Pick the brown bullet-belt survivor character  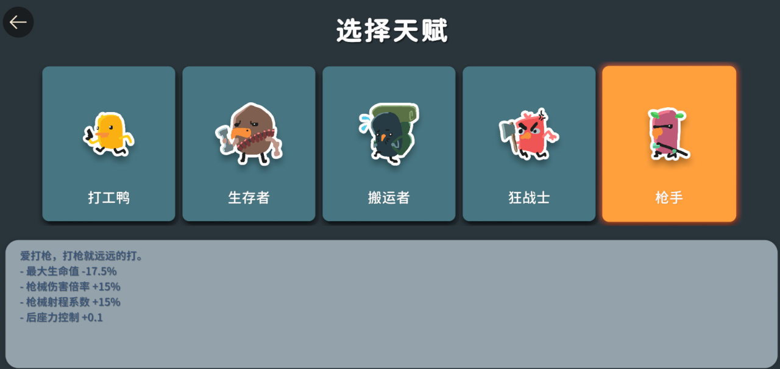tap(249, 135)
